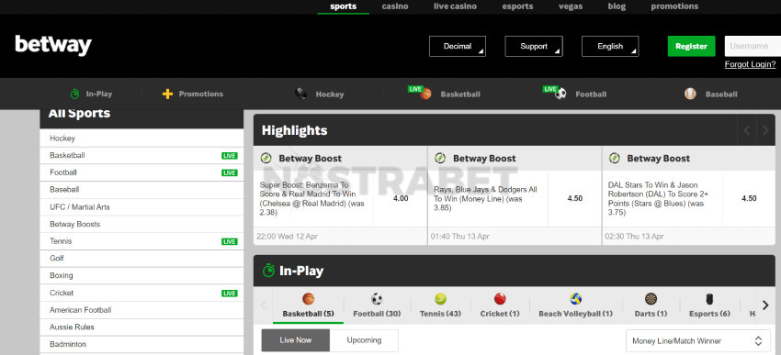Screen dimensions: 781x355
Task: Open American Football in sidebar list
Action: [x=141, y=310]
